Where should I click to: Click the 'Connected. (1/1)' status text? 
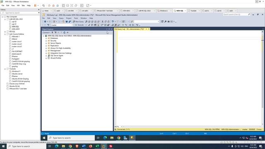pos(123,130)
